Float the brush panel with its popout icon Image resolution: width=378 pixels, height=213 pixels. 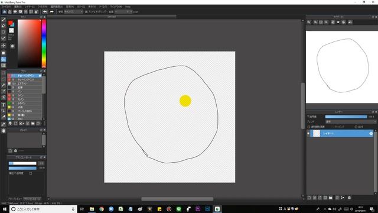41,71
